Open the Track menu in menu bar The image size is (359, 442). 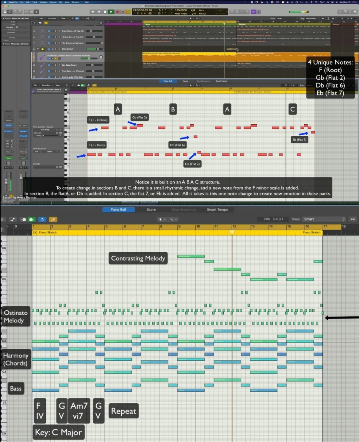click(x=35, y=2)
